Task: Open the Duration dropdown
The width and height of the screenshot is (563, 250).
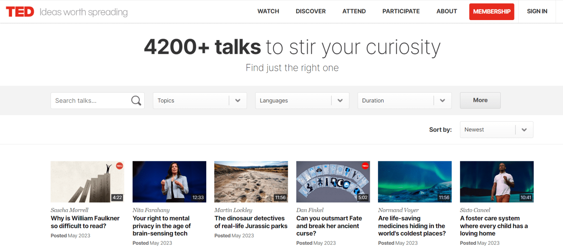Action: click(404, 101)
